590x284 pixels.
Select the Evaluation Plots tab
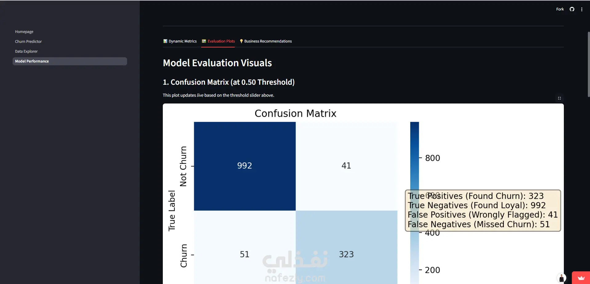(x=218, y=41)
